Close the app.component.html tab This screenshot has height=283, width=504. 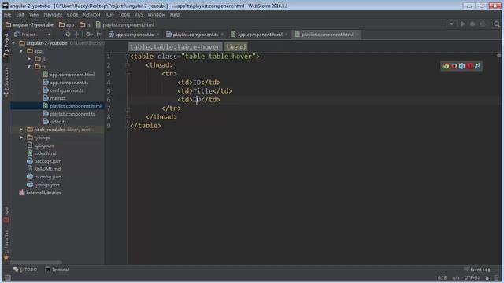(x=287, y=35)
